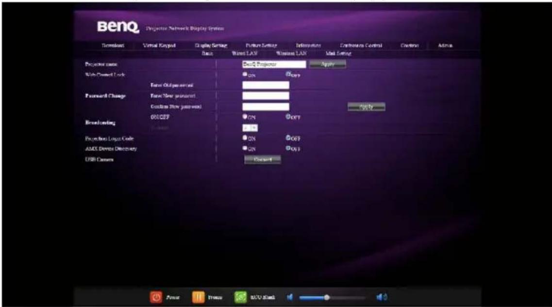Open the Wireless LAN sub-tab

pyautogui.click(x=291, y=53)
